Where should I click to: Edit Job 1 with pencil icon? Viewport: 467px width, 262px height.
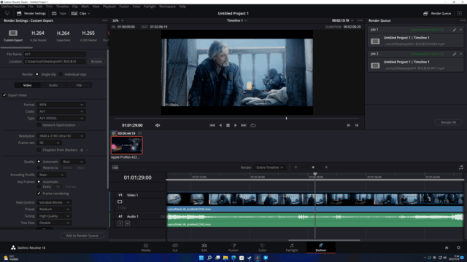click(x=455, y=30)
